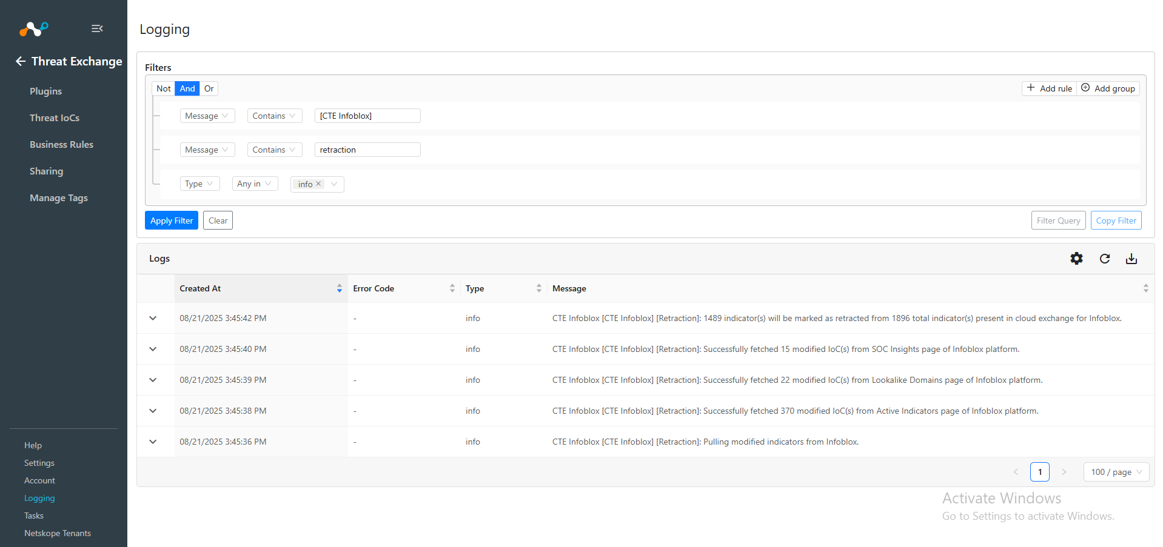Open Help from the sidebar
The width and height of the screenshot is (1163, 547).
[33, 445]
